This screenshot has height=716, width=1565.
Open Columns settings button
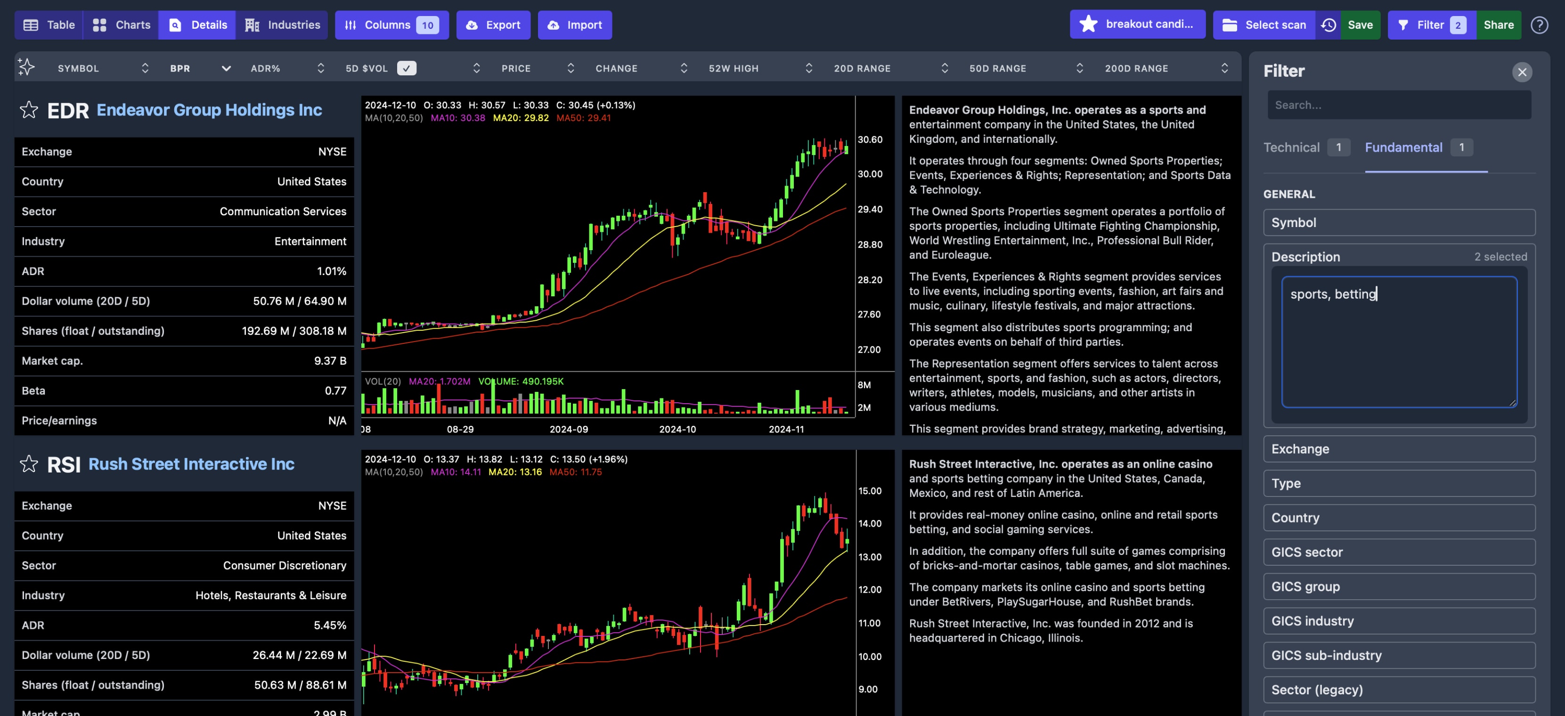(392, 25)
